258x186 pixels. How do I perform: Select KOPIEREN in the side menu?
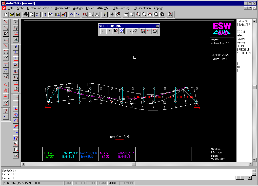[x=244, y=53]
